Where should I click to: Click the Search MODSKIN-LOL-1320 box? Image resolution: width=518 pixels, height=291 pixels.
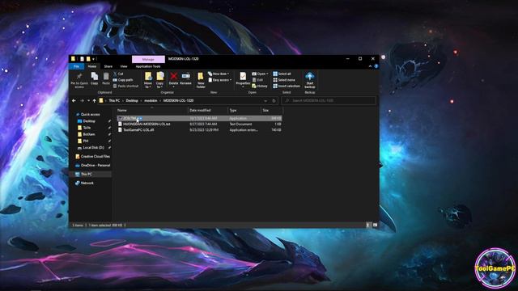pos(329,100)
